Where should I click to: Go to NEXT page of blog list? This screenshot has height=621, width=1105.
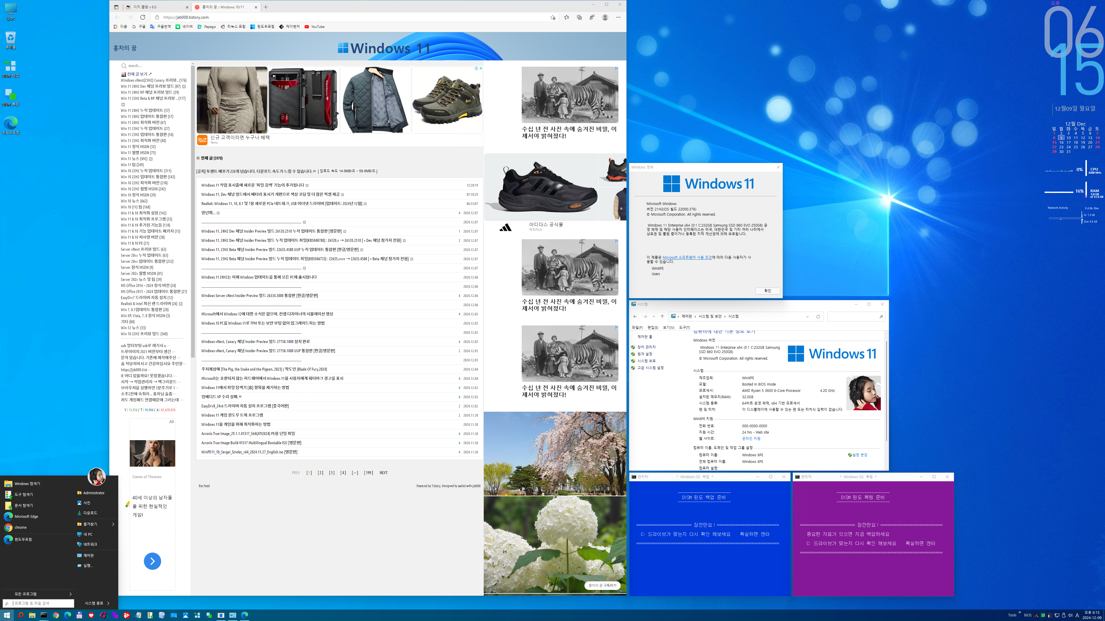(x=384, y=473)
